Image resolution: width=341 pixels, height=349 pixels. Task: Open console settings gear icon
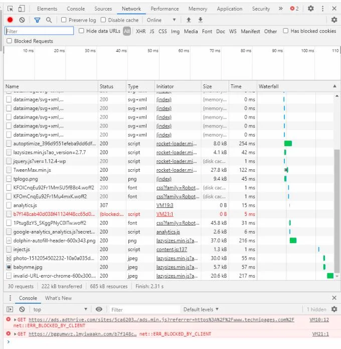point(334,309)
